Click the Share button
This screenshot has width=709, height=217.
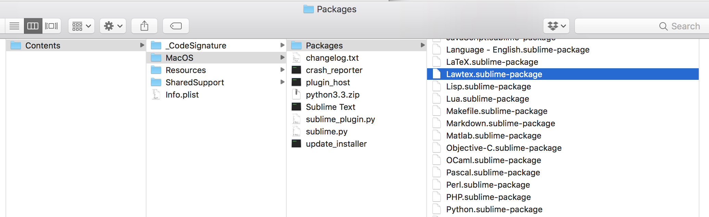tap(144, 26)
